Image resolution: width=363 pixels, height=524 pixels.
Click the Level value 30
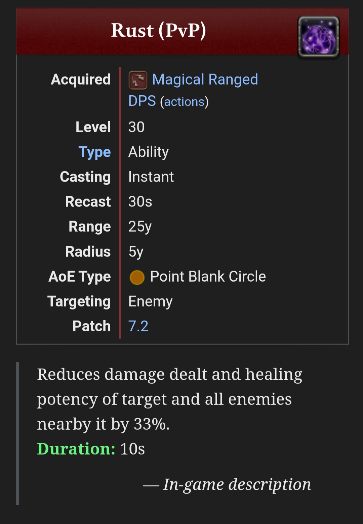coord(136,127)
